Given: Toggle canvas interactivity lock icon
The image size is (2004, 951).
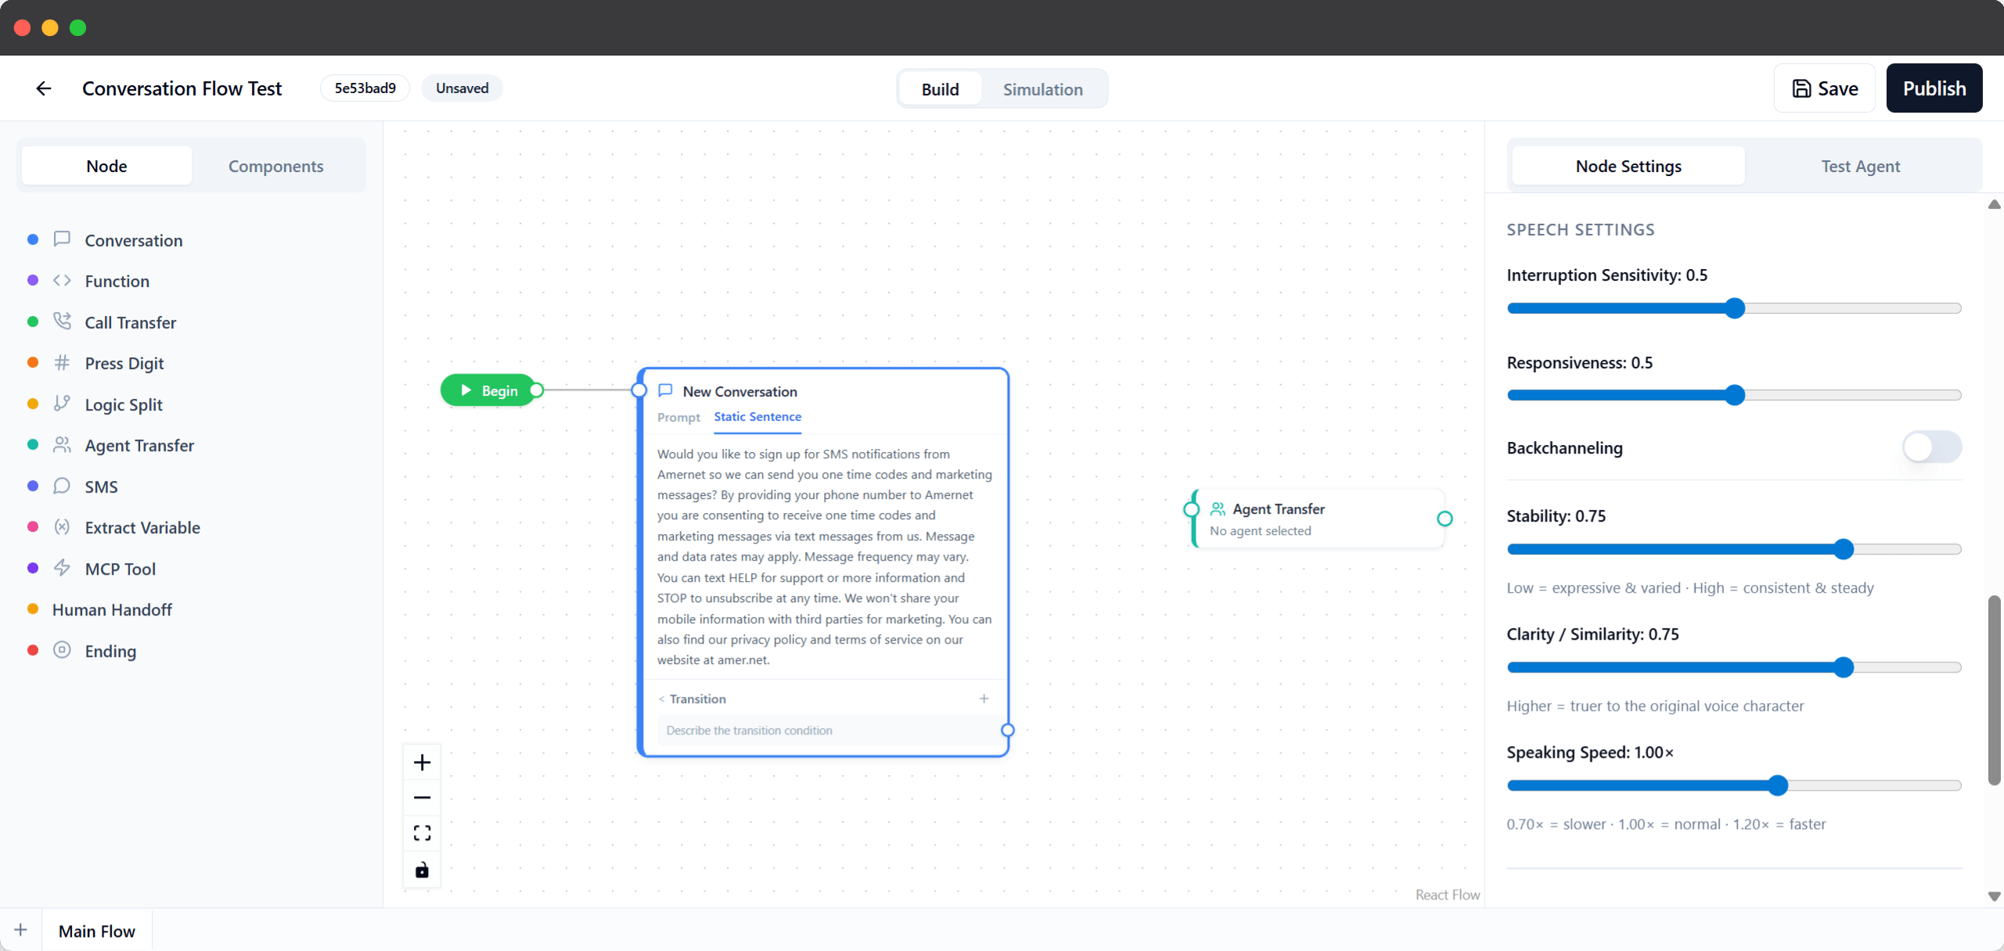Looking at the screenshot, I should (x=422, y=870).
